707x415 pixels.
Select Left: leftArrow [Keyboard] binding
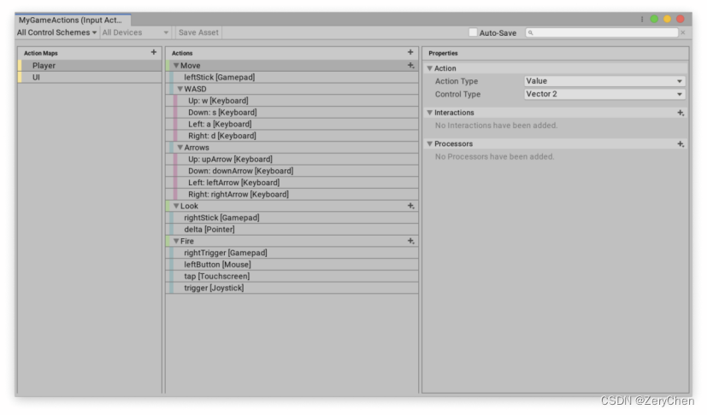pos(292,183)
